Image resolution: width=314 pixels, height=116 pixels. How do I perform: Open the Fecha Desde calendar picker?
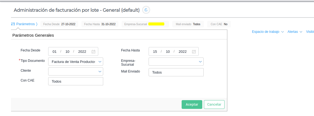(x=93, y=51)
